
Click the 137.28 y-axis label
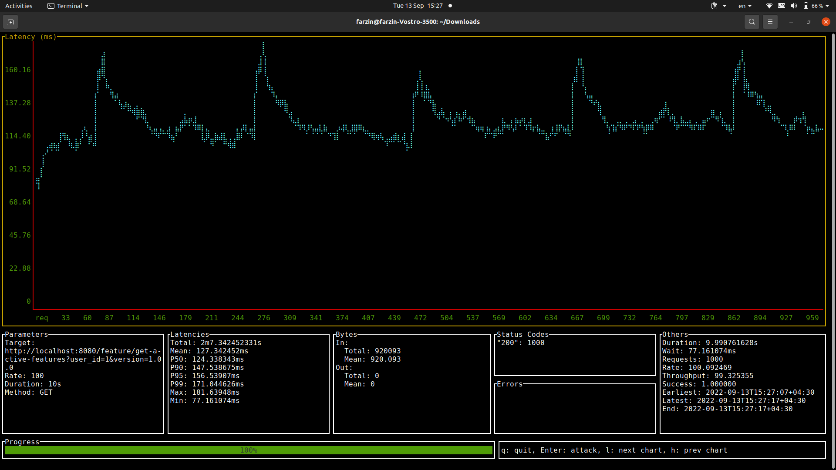click(18, 103)
